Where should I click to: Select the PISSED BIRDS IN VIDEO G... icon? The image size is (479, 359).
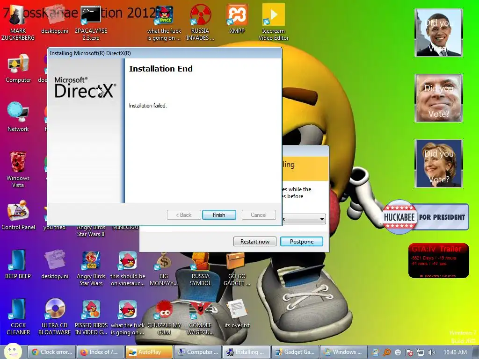pos(91,317)
